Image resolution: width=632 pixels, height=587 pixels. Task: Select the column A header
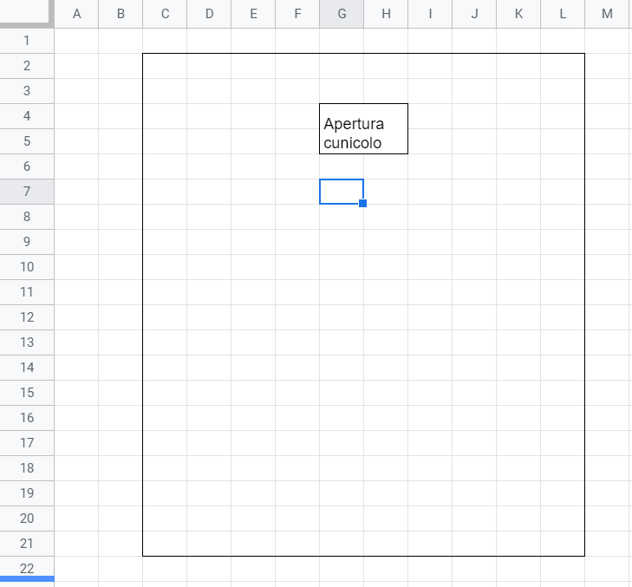[76, 14]
